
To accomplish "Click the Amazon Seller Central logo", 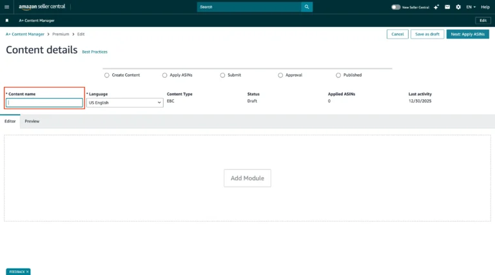I will pyautogui.click(x=42, y=6).
